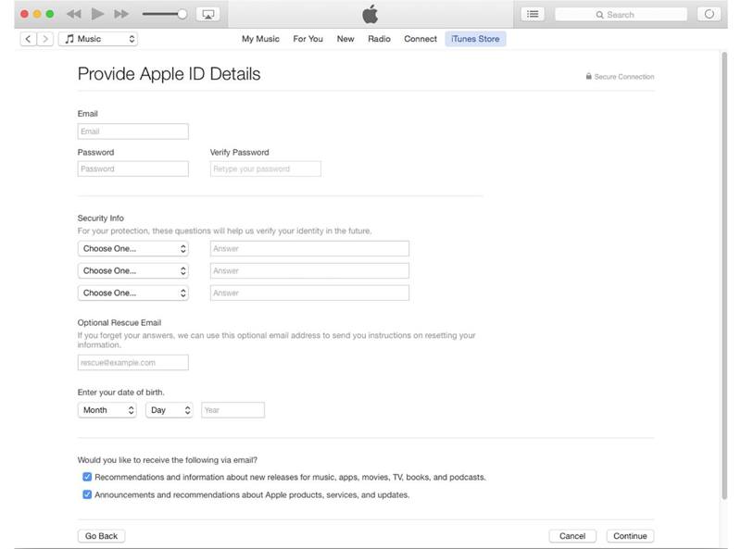The width and height of the screenshot is (741, 549).
Task: Switch to the Connect tab
Action: click(421, 39)
